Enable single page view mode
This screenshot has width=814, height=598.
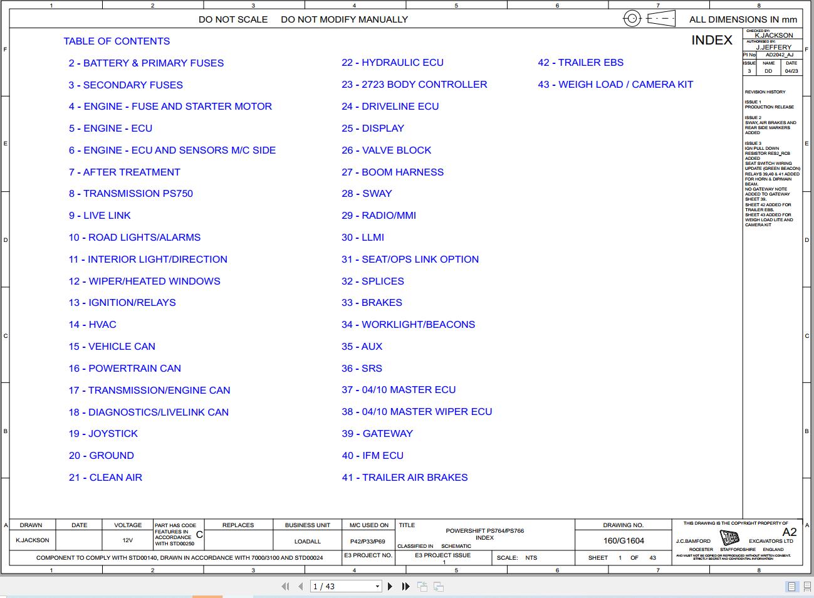[x=791, y=587]
